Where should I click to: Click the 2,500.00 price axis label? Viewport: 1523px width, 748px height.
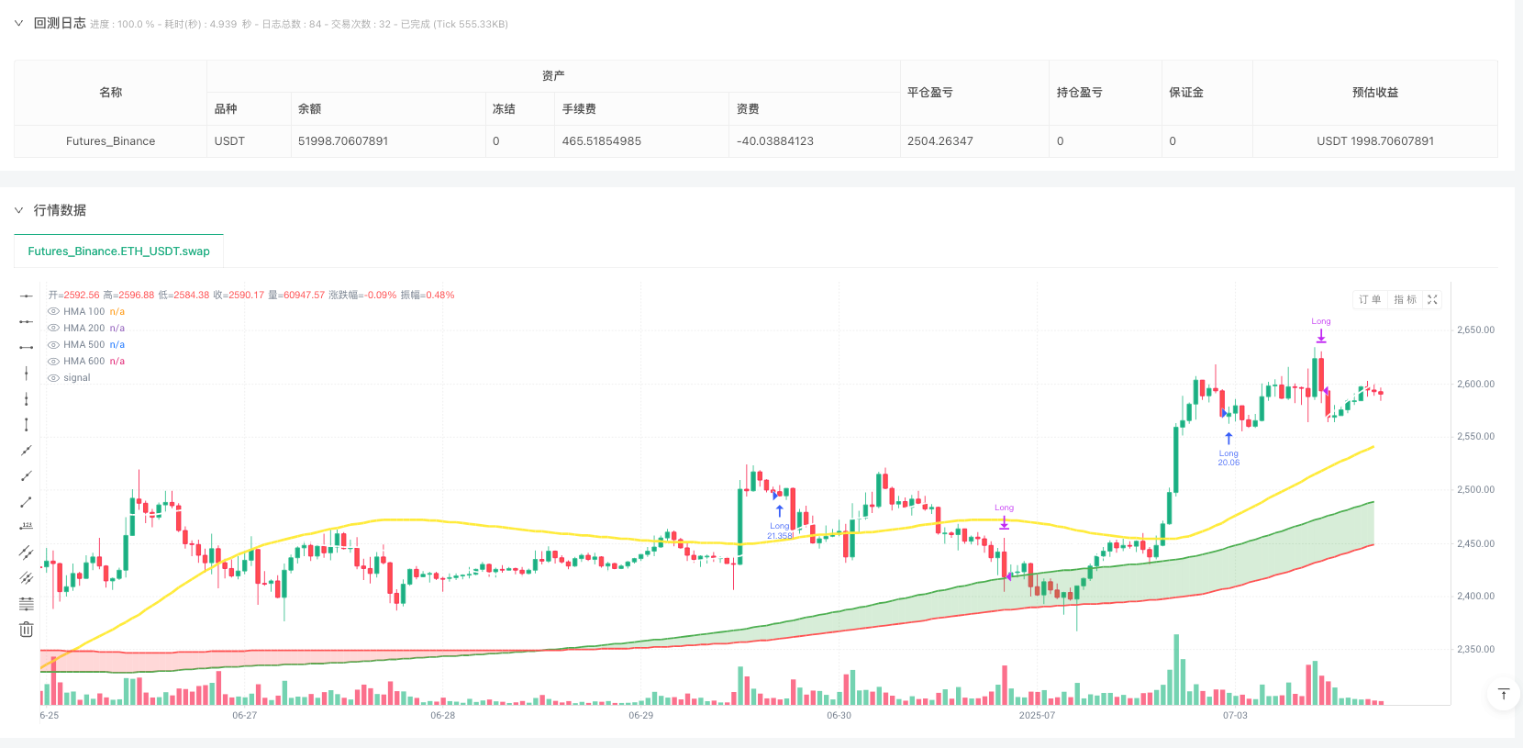(x=1475, y=489)
